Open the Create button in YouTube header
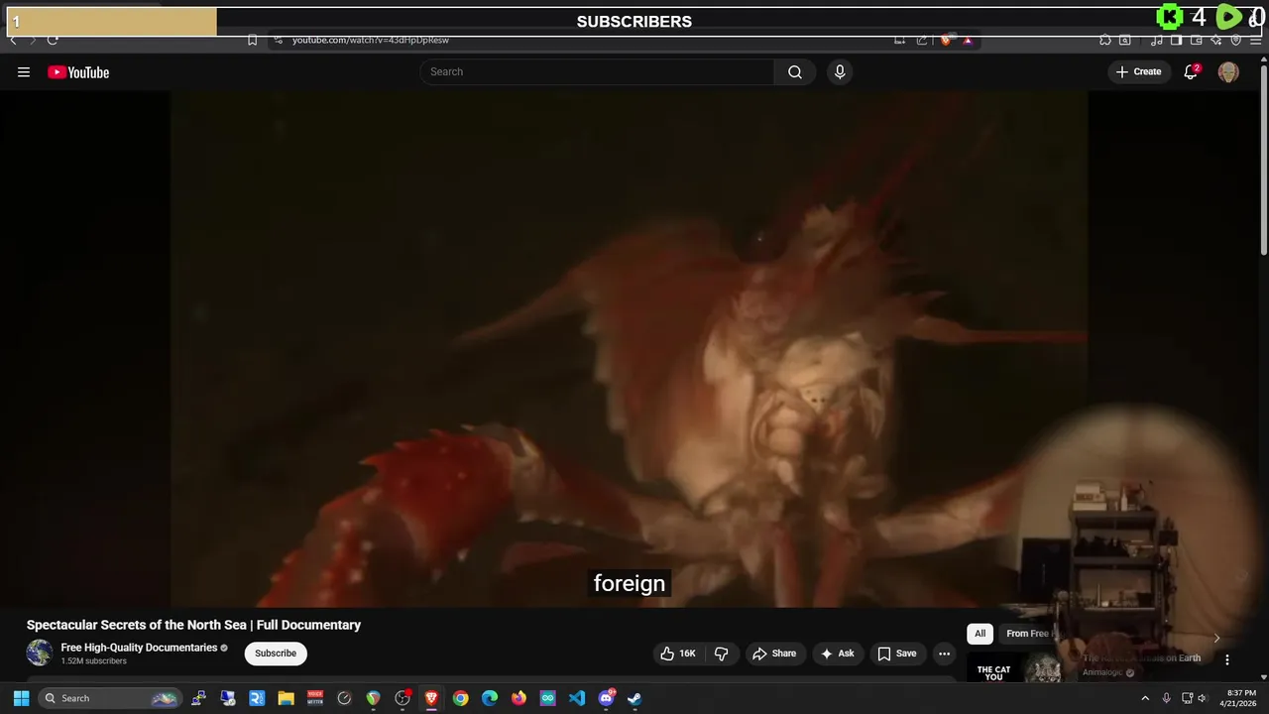The height and width of the screenshot is (714, 1269). [1138, 71]
